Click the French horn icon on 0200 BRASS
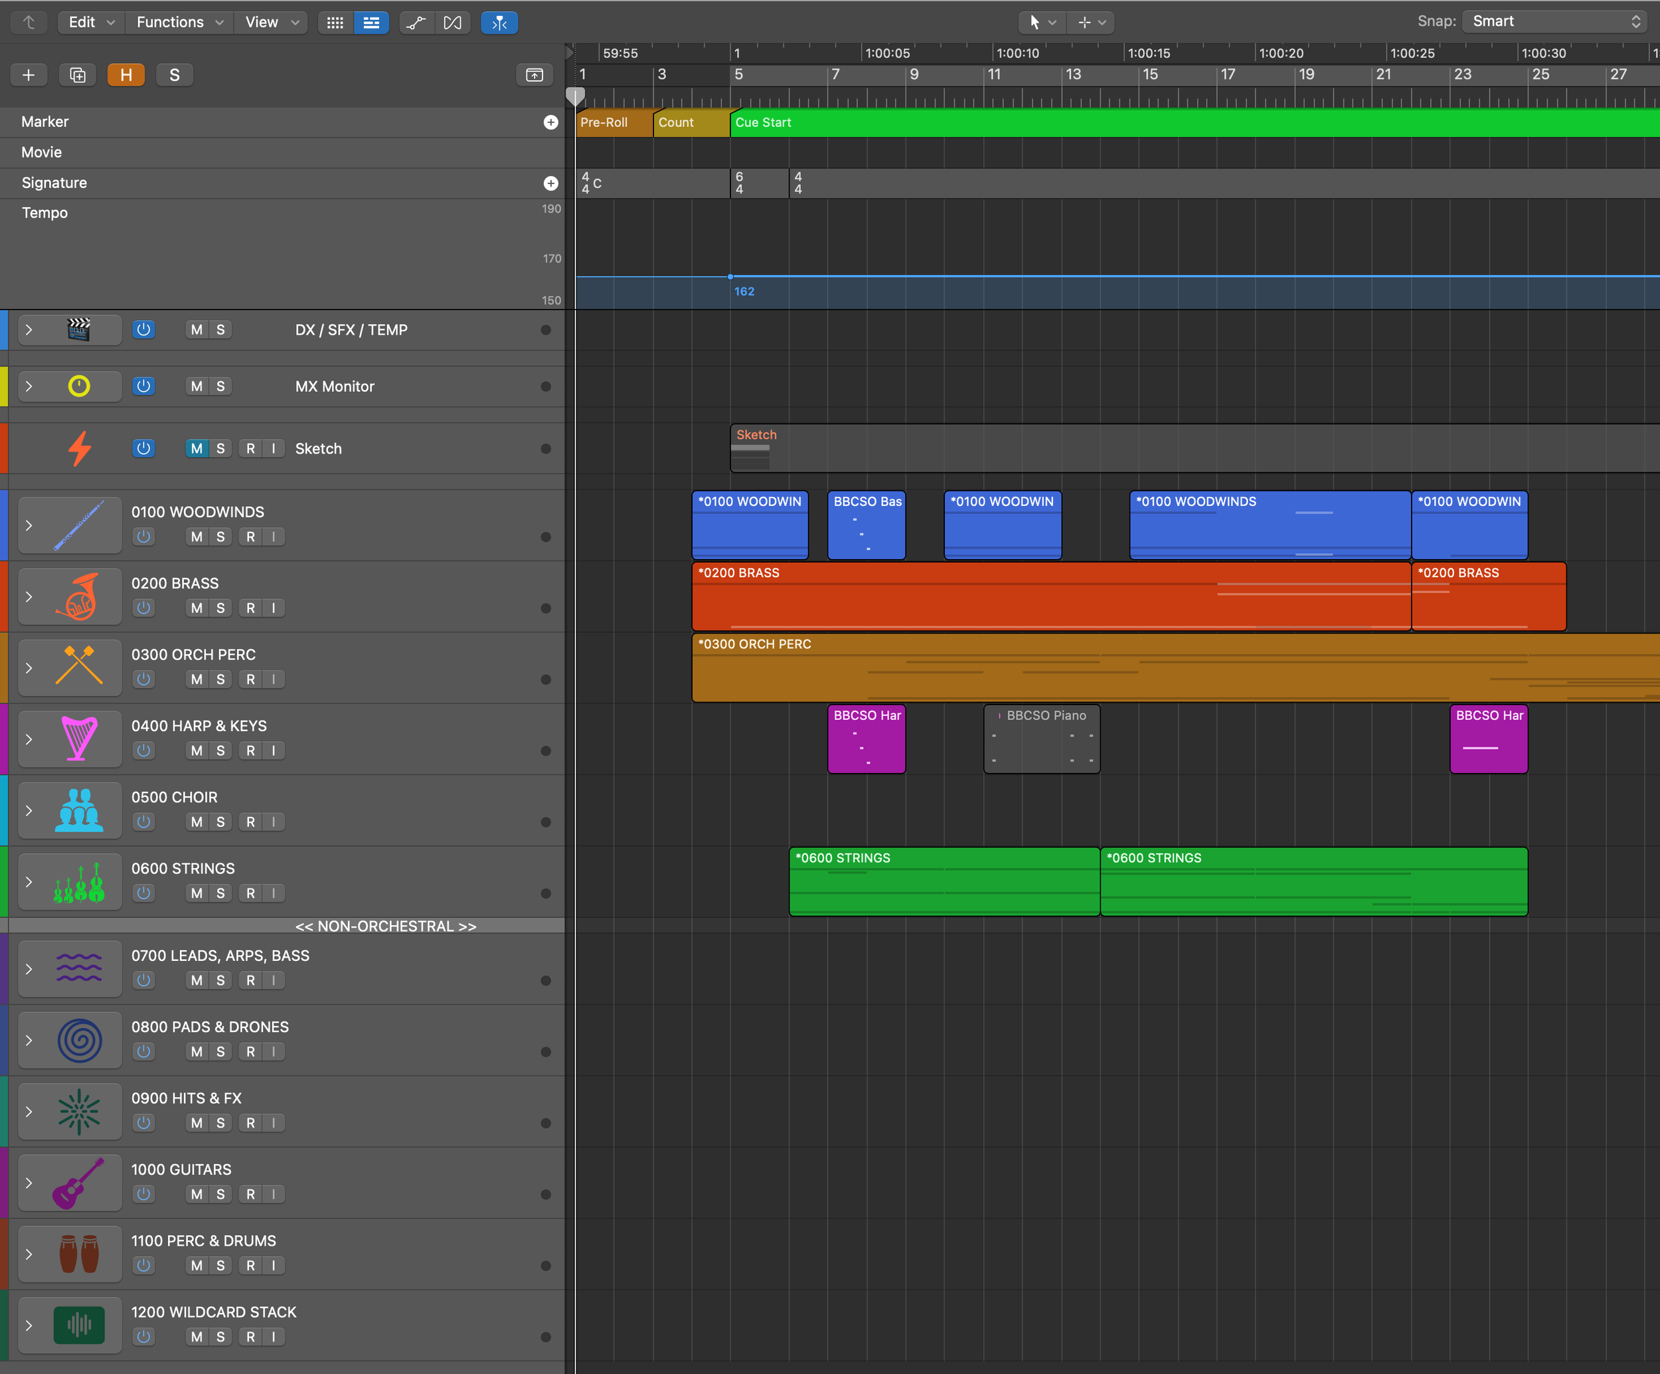This screenshot has width=1660, height=1374. tap(78, 596)
